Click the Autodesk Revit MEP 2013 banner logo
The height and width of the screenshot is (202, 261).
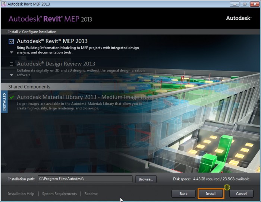point(50,19)
